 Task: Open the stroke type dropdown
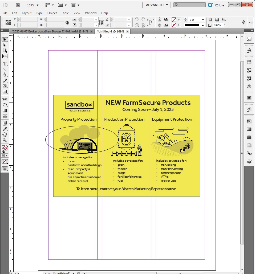pyautogui.click(x=203, y=25)
